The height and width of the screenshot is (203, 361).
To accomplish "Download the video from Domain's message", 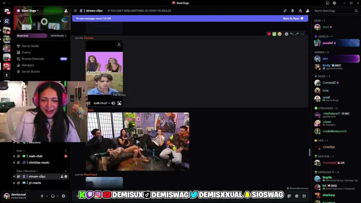I will (x=119, y=44).
